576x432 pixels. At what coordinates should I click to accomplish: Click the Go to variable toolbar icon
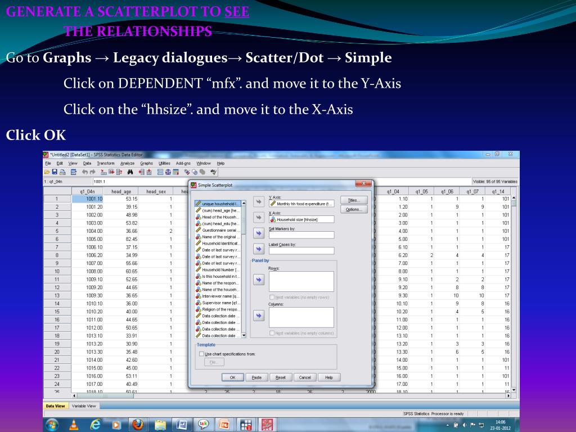click(111, 172)
